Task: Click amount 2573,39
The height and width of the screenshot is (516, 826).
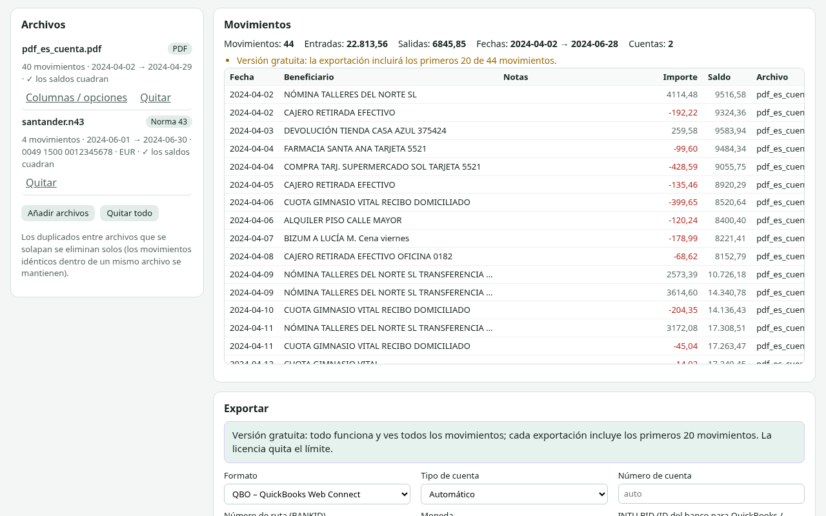Action: [682, 274]
